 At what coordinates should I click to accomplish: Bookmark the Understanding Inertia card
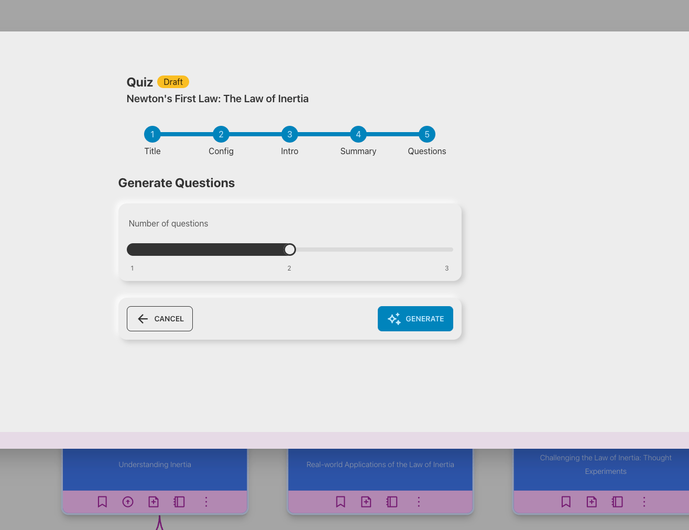pyautogui.click(x=102, y=502)
